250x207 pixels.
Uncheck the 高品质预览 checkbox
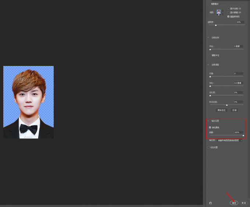click(x=228, y=17)
